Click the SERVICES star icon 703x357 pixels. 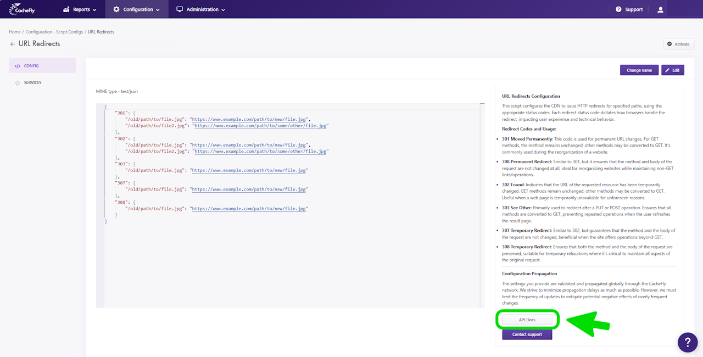coord(18,83)
